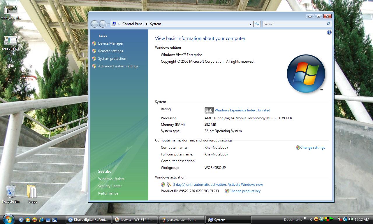Image resolution: width=373 pixels, height=224 pixels.
Task: Show hidden system tray icons arrow
Action: (311, 220)
